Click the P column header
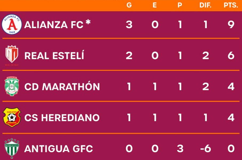This screenshot has height=160, width=242. [180, 5]
